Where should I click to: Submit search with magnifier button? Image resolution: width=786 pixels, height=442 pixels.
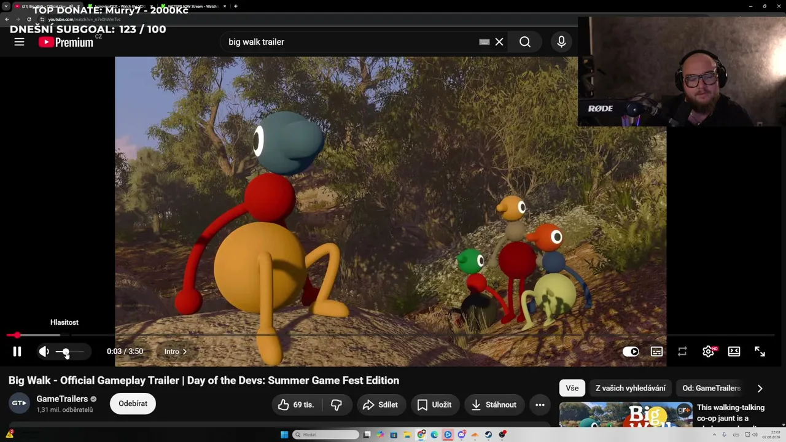525,42
